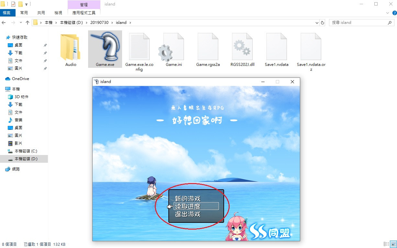Click the OneDrive cloud icon in sidebar
This screenshot has height=248, width=397.
[8, 79]
